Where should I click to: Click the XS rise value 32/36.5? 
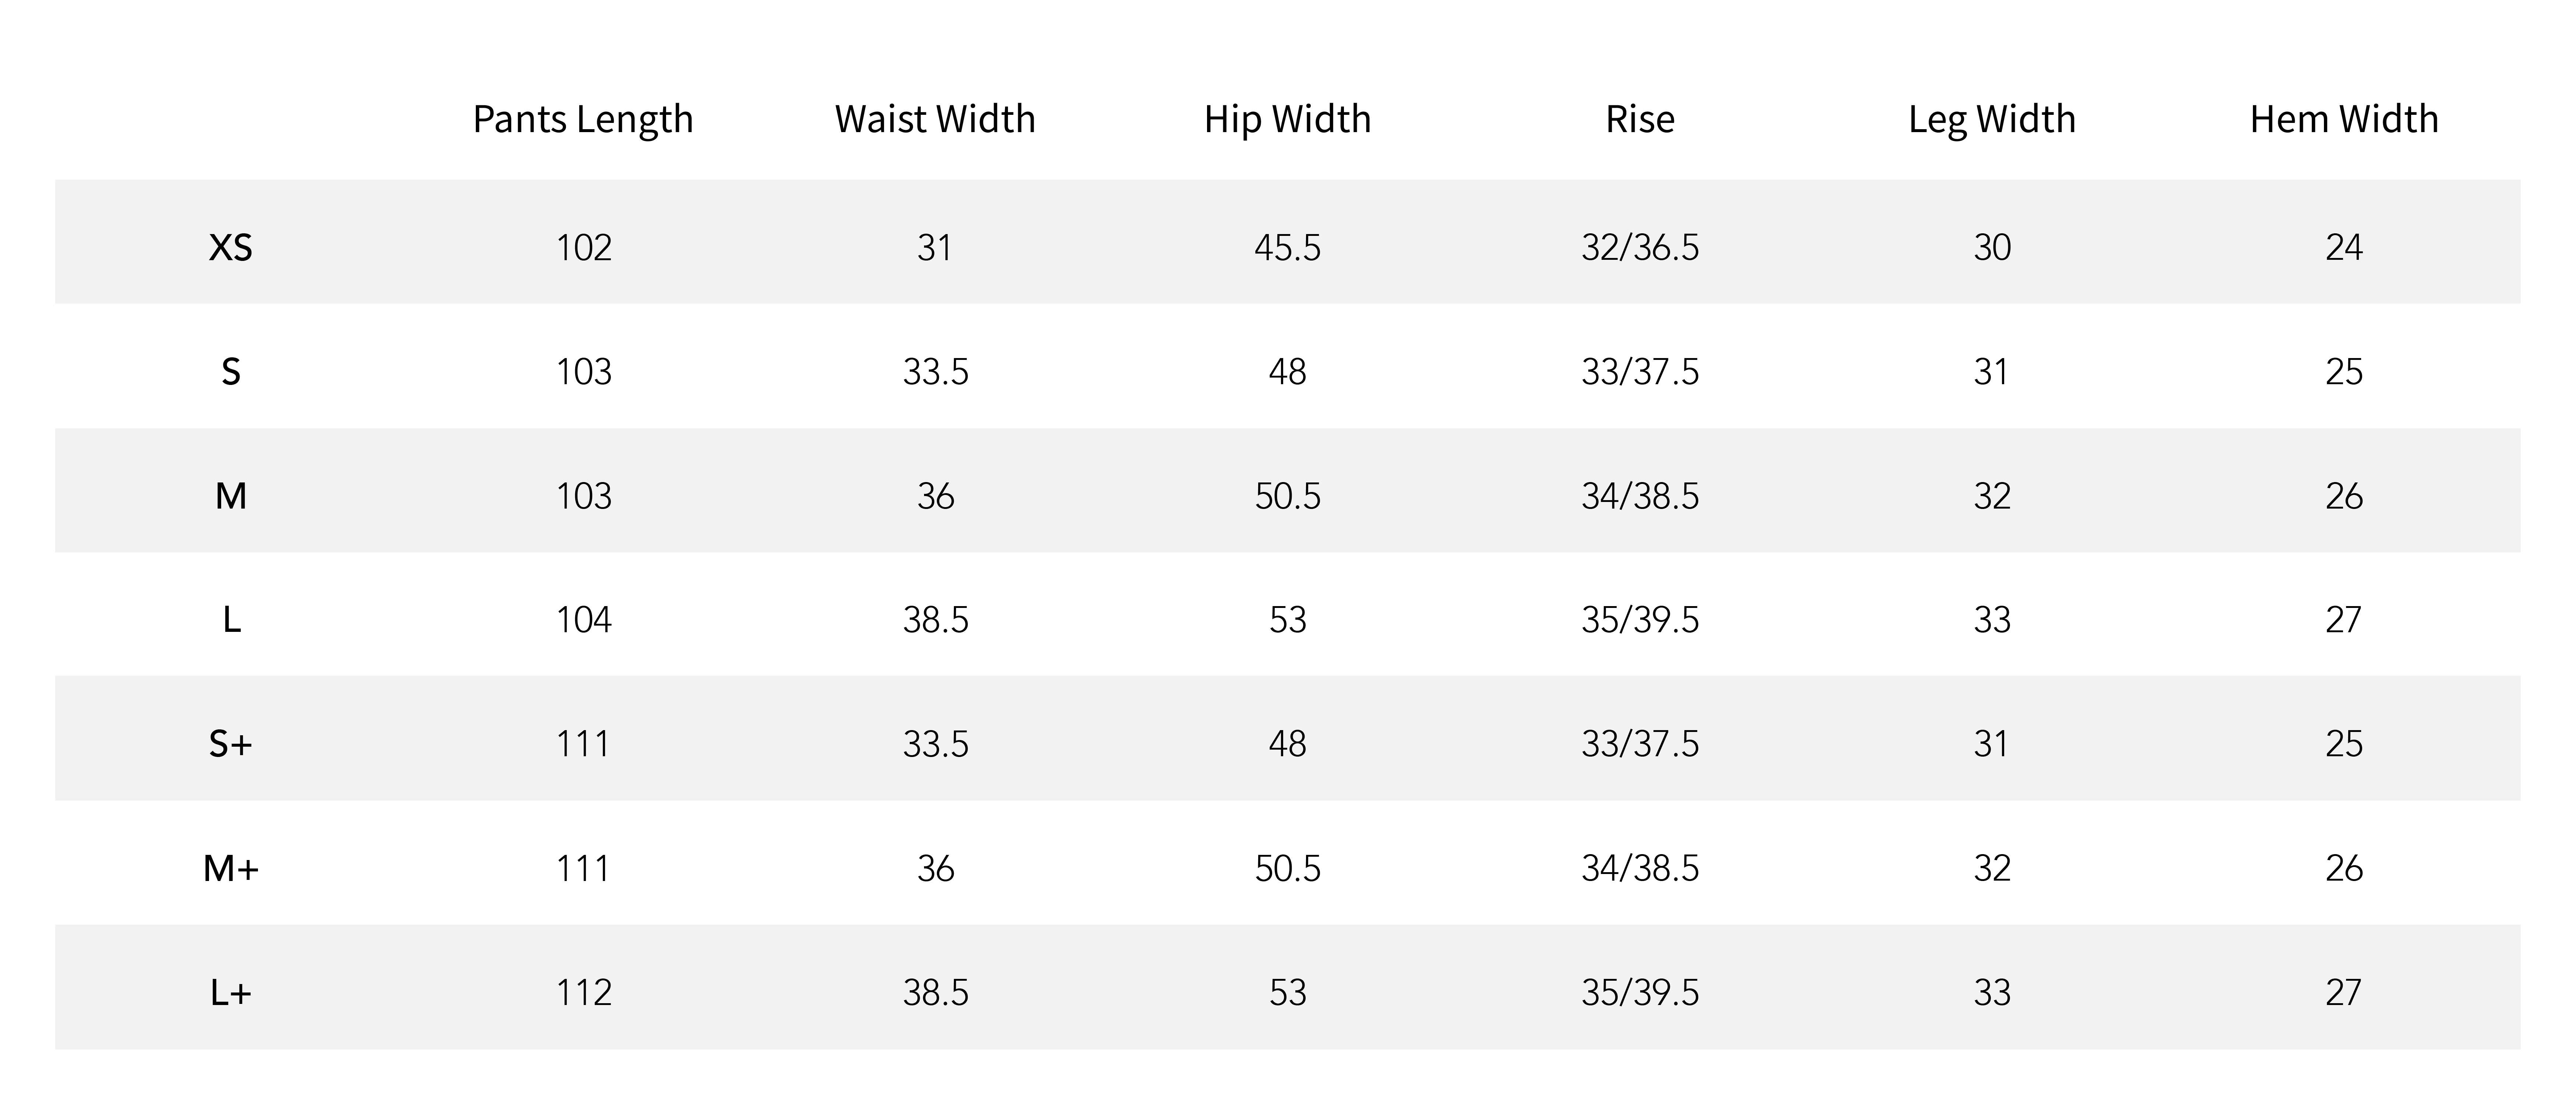tap(1640, 247)
